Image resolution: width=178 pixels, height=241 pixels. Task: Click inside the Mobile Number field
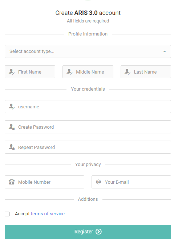click(45, 182)
